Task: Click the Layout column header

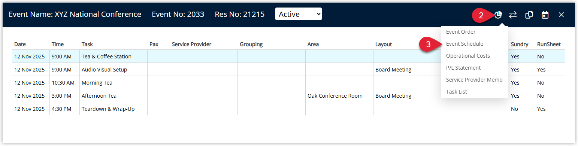Action: (384, 44)
